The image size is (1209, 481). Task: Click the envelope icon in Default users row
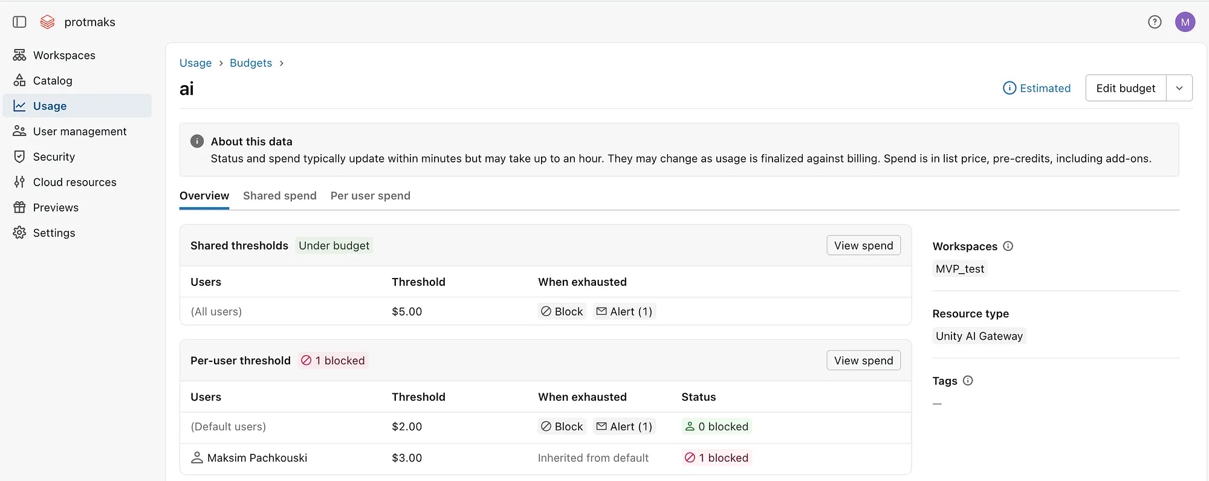click(x=601, y=426)
